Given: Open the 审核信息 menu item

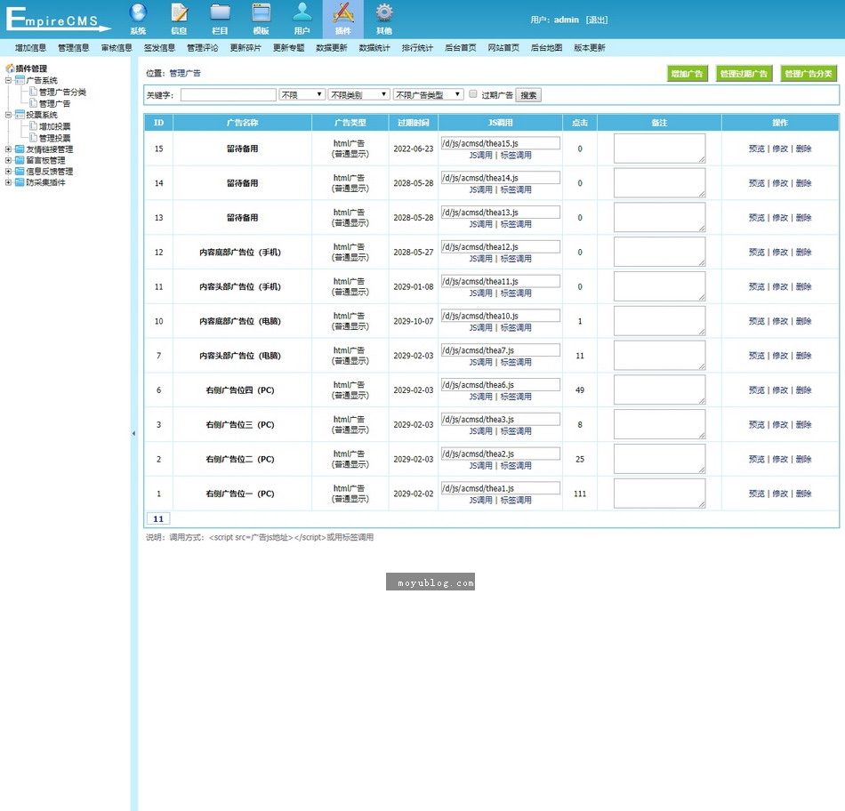Looking at the screenshot, I should coord(117,48).
